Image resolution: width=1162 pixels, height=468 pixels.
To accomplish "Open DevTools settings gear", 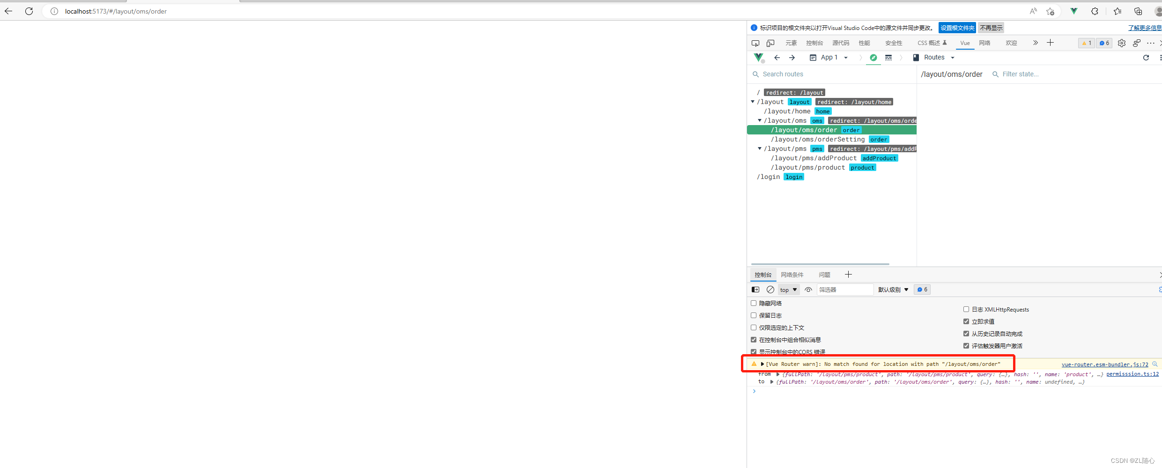I will pos(1122,43).
